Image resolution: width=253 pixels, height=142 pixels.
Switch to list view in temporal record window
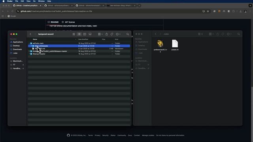pos(79,34)
